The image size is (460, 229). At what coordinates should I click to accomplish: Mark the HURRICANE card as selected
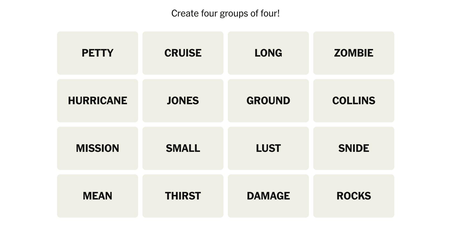[x=97, y=101]
